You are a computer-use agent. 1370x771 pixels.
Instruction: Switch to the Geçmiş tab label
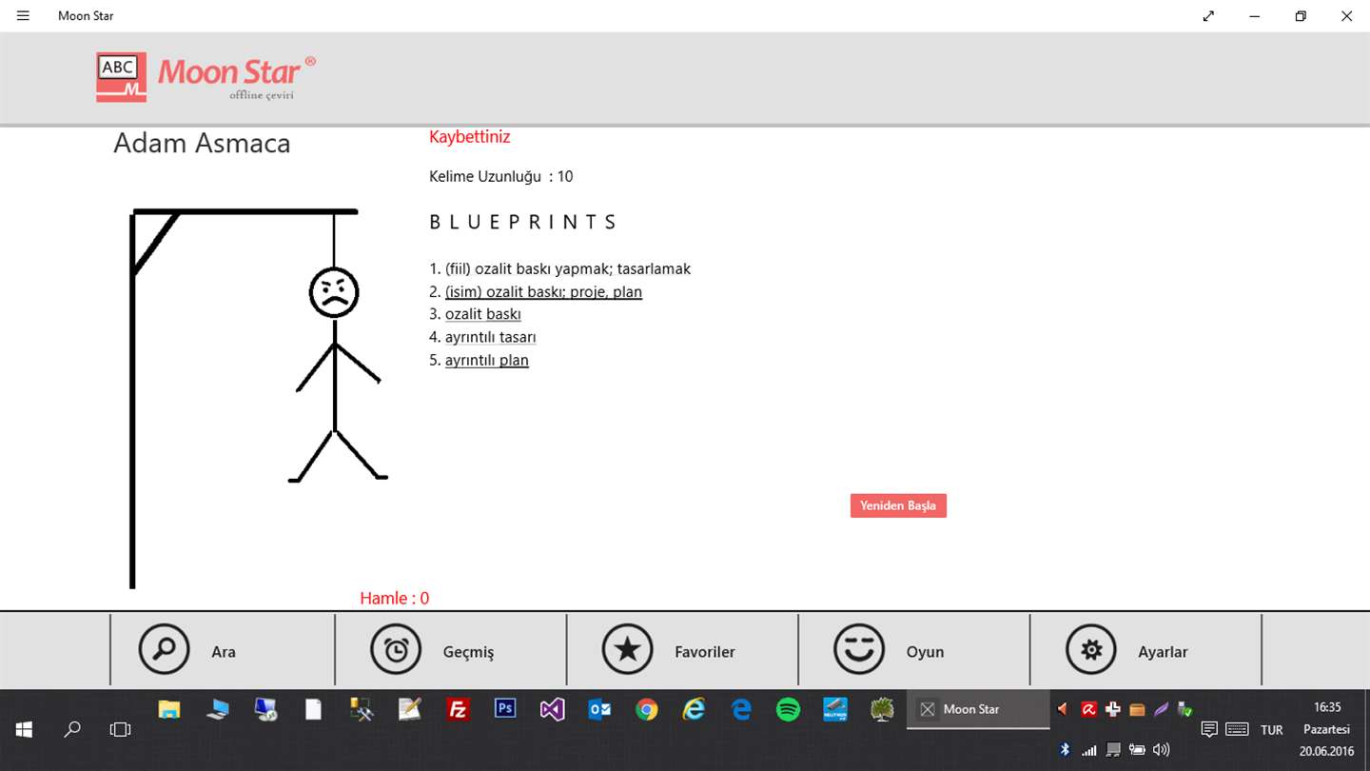(469, 652)
